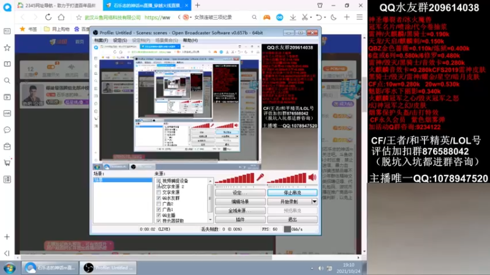The width and height of the screenshot is (490, 275).
Task: Open the Windows Start button
Action: [x=10, y=268]
